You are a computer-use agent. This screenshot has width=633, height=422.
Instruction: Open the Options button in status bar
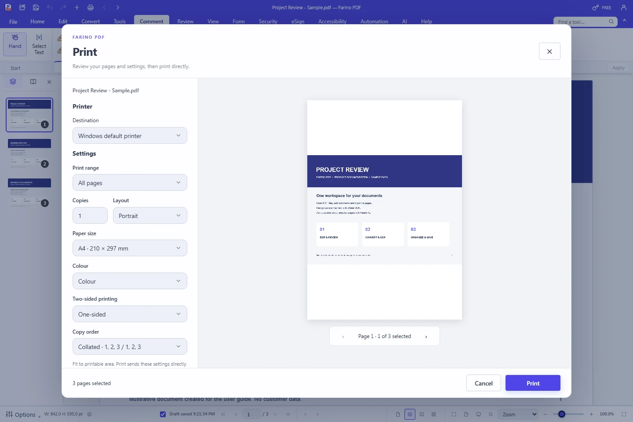23,414
